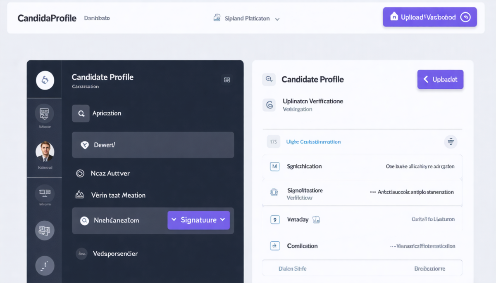Screen dimensions: 496x283
Task: Click the icon in Signofitatiore row
Action: [274, 192]
